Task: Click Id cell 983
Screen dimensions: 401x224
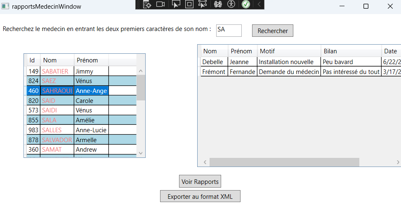Action: click(x=33, y=130)
